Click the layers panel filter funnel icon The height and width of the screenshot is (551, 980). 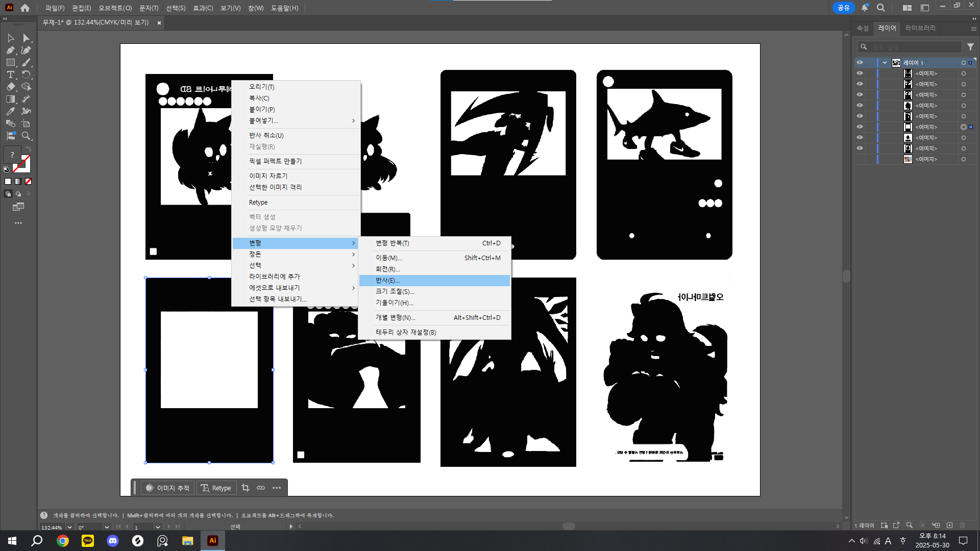(x=970, y=47)
